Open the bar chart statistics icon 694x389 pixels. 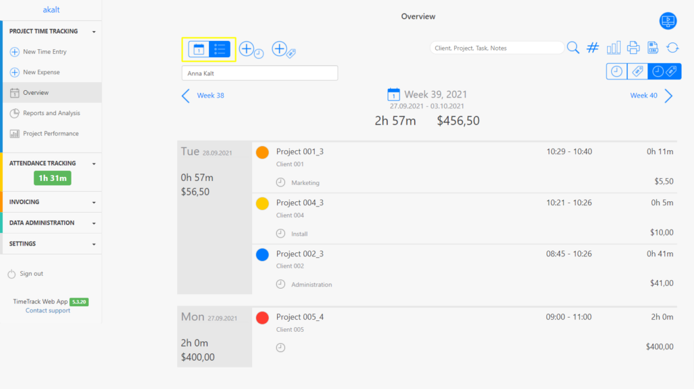pyautogui.click(x=613, y=48)
